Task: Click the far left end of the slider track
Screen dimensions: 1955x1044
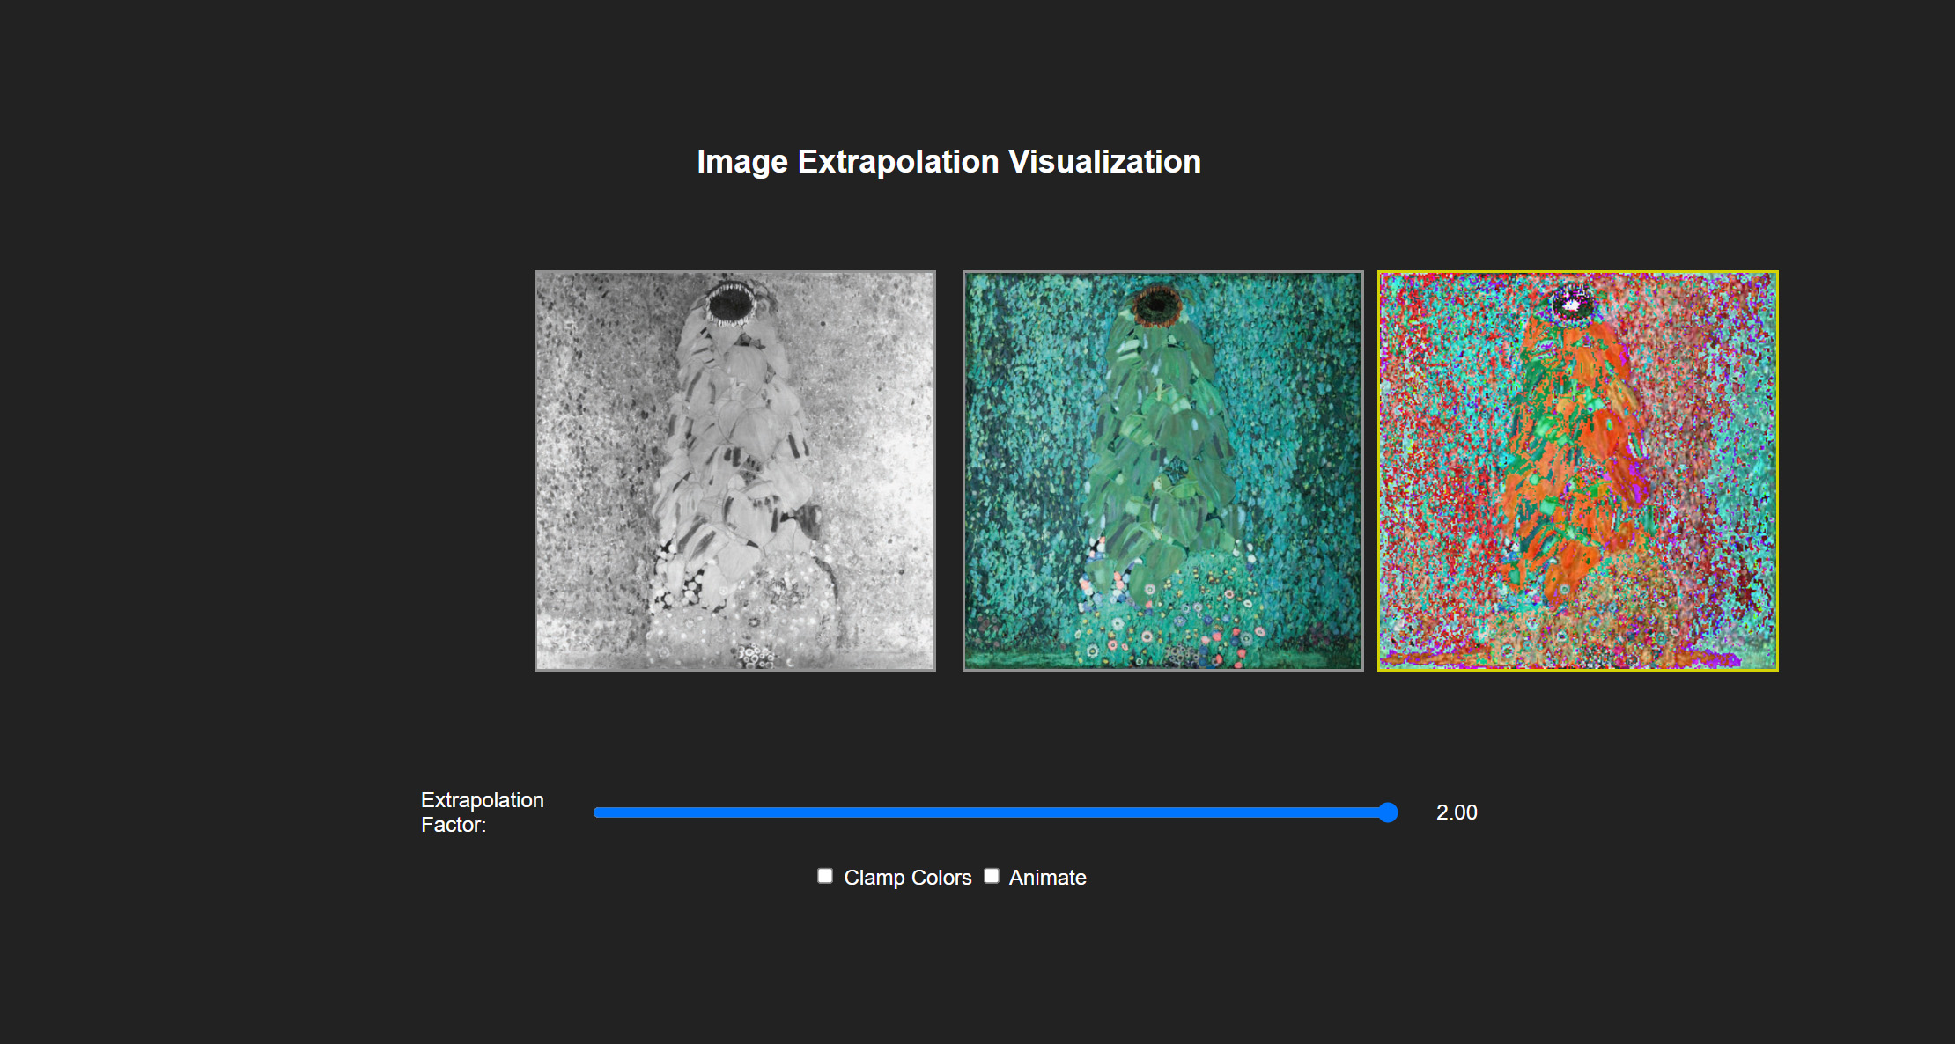Action: point(599,812)
